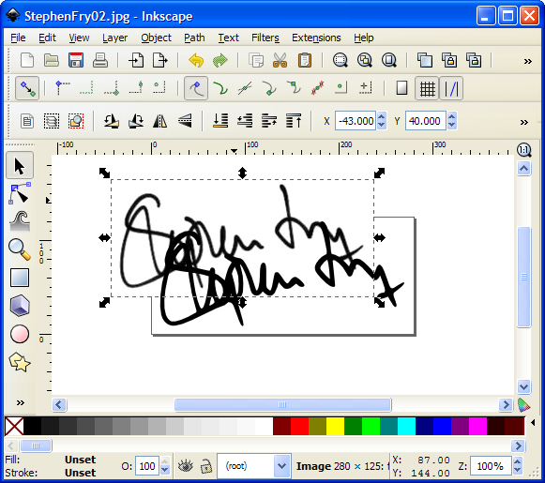Click the Print icon

click(100, 60)
